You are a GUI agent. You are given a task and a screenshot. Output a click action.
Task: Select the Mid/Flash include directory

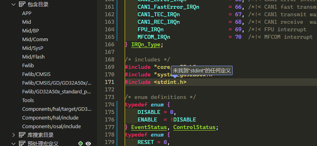pos(33,57)
